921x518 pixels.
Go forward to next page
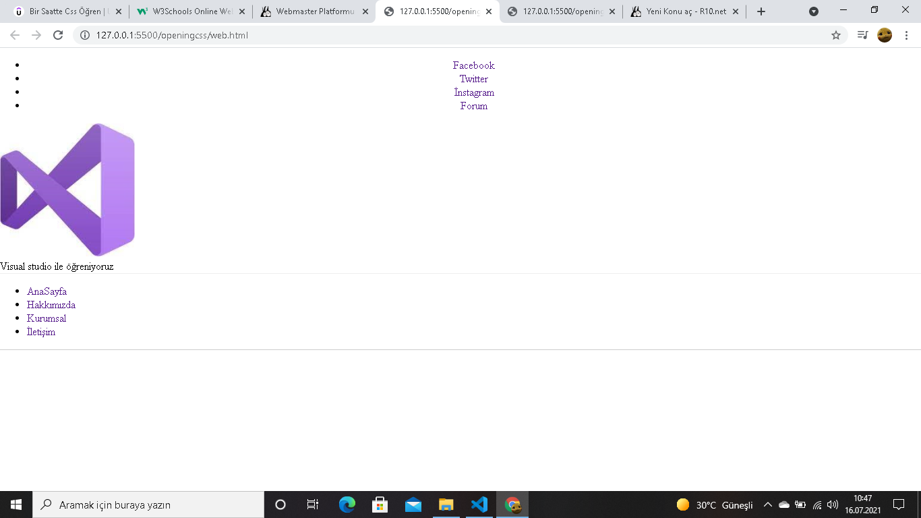tap(36, 35)
